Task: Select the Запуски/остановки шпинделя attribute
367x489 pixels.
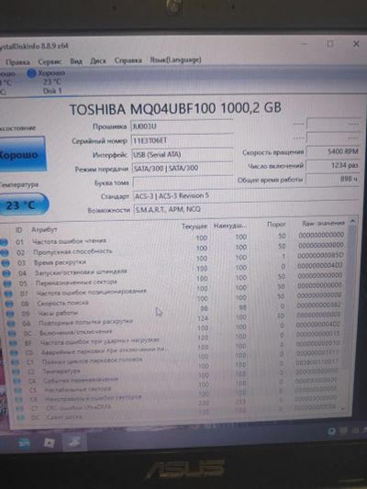Action: click(x=81, y=272)
